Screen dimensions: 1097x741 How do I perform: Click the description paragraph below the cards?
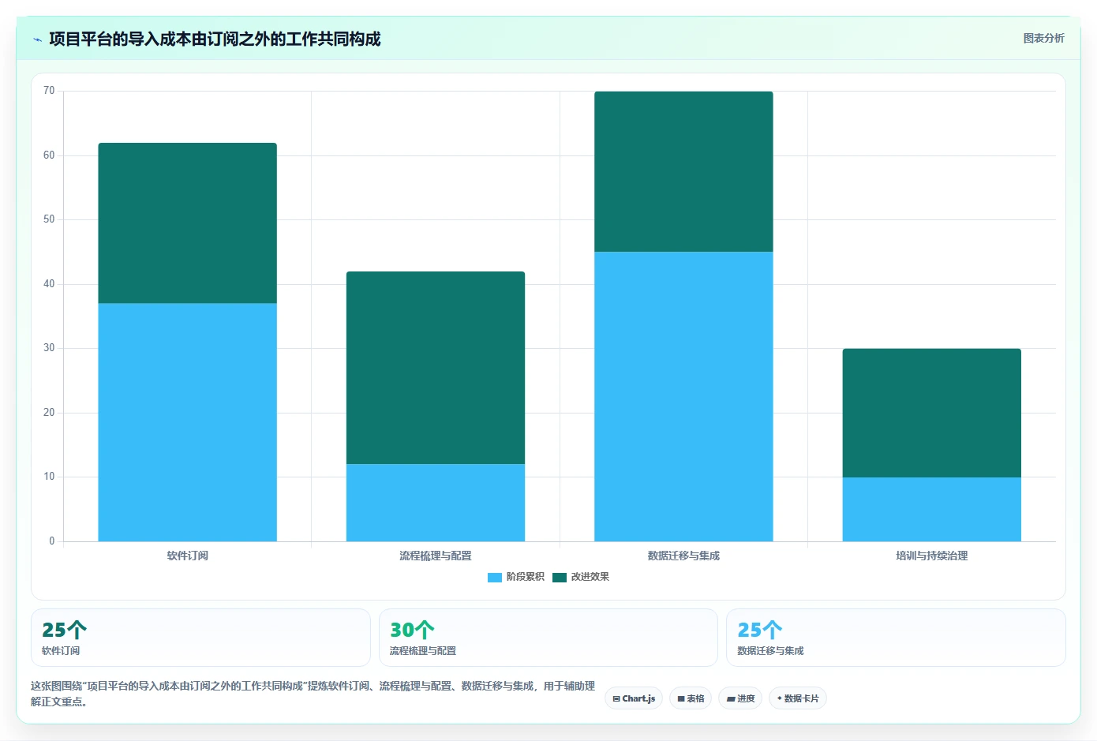click(313, 694)
